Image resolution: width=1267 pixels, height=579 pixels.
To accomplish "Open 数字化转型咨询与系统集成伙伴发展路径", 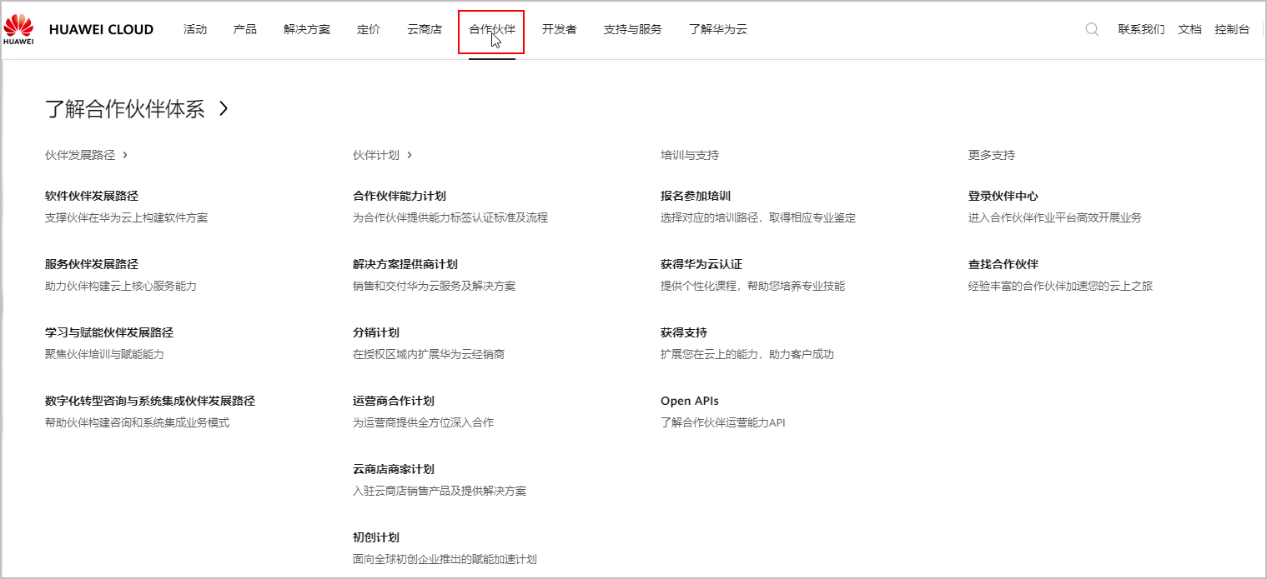I will 150,401.
